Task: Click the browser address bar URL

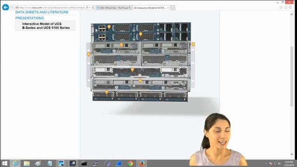Action: pos(52,7)
